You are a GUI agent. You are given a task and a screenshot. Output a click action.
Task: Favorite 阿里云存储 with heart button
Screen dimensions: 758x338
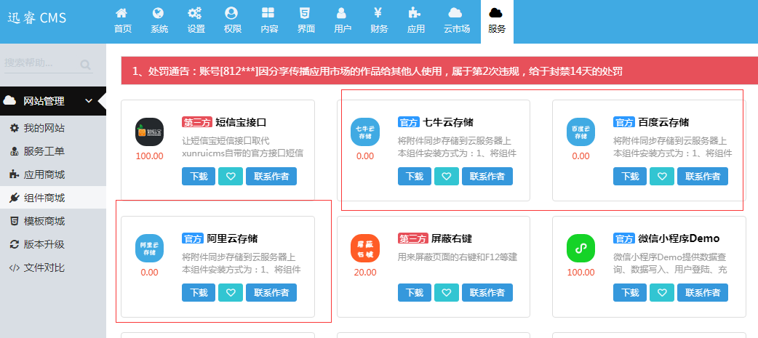[x=231, y=293]
